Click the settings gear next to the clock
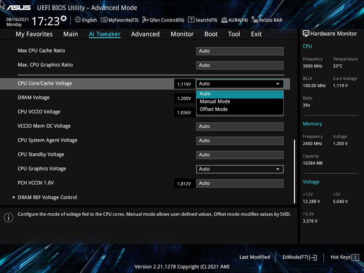Viewport: 364px width, 273px height. point(64,18)
